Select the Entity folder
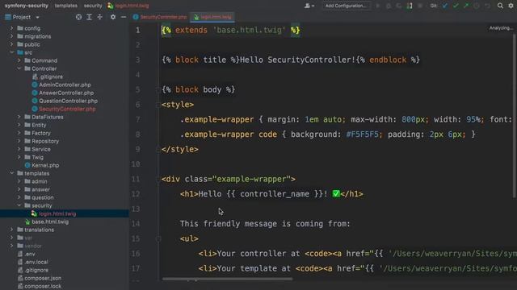This screenshot has width=517, height=290. coord(39,125)
